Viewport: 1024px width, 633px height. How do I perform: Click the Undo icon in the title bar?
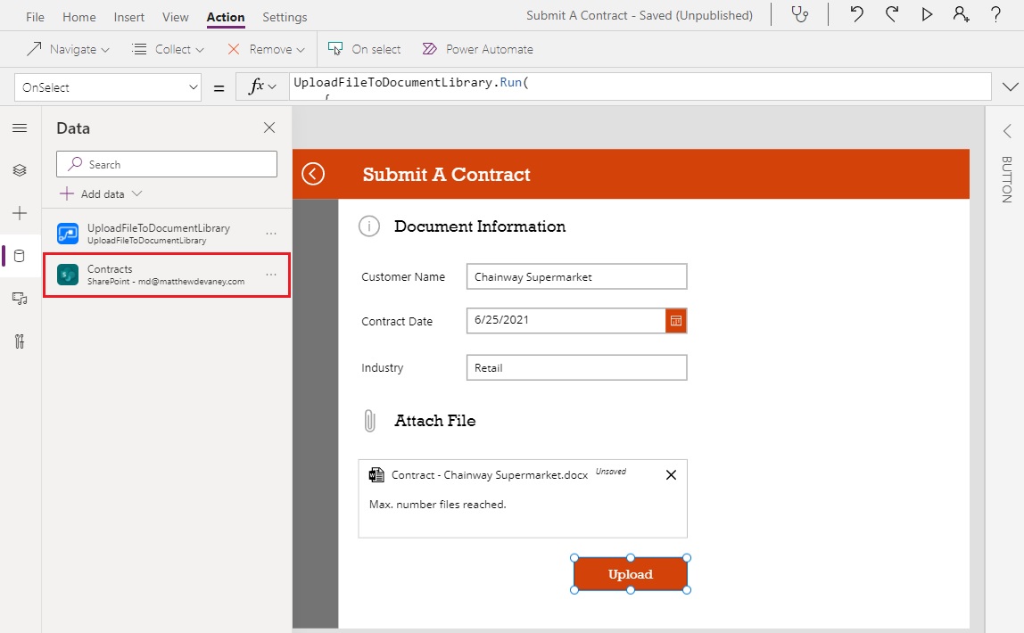(855, 14)
